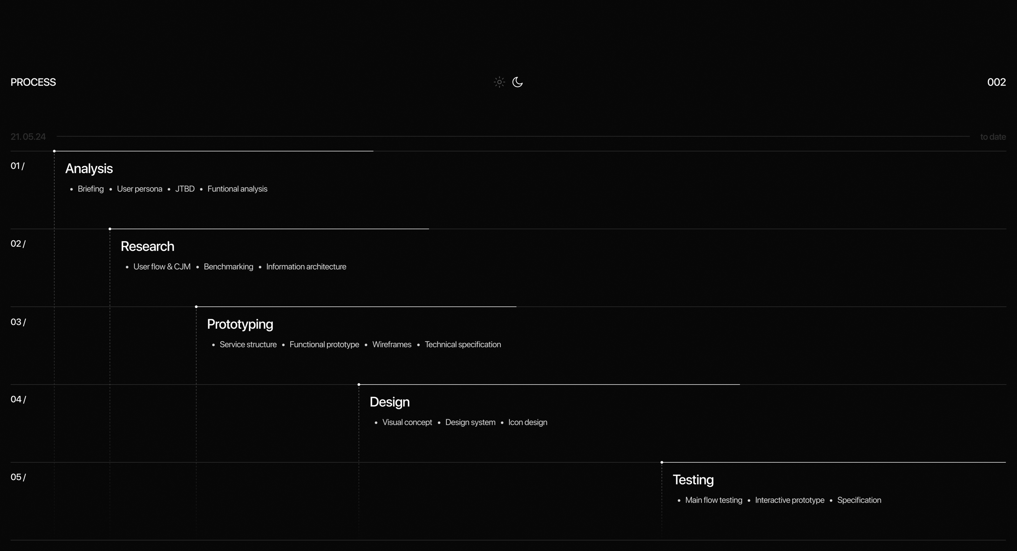
Task: Click the 'to date' end label
Action: [993, 137]
